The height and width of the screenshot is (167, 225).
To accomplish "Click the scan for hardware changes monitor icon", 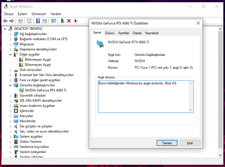I will pyautogui.click(x=54, y=21).
